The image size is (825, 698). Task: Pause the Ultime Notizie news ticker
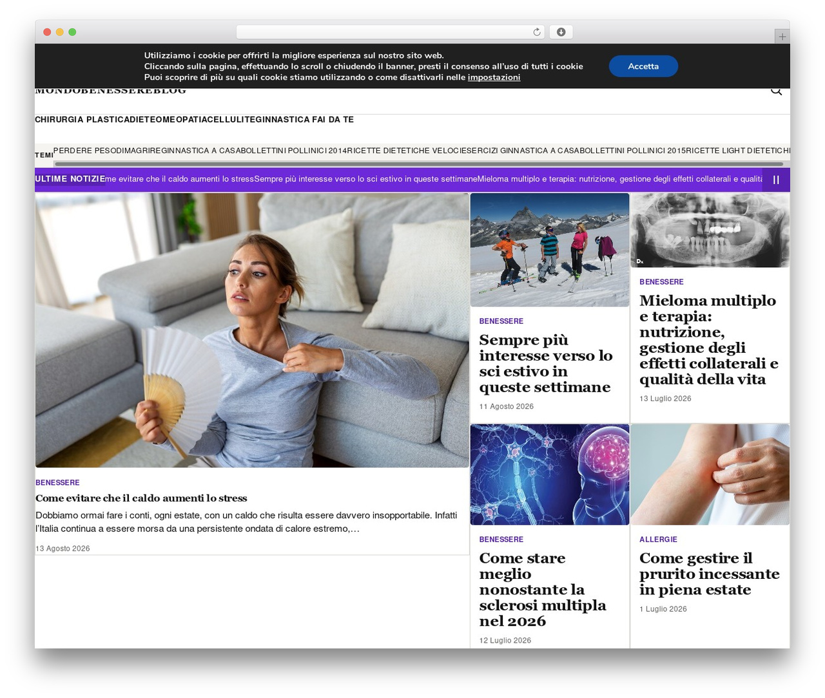tap(776, 180)
